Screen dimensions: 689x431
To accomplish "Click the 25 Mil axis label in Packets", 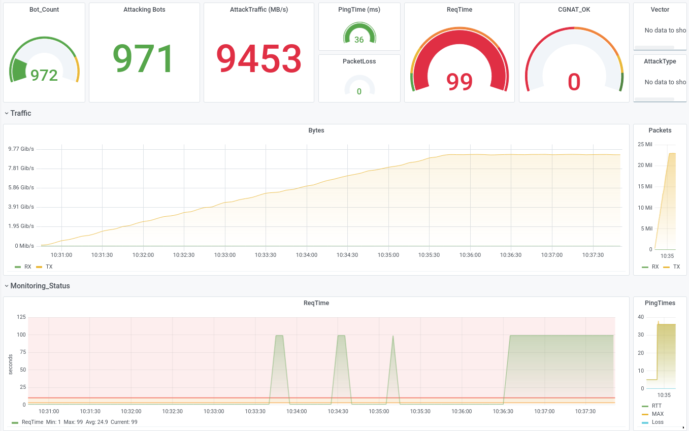I will 645,144.
